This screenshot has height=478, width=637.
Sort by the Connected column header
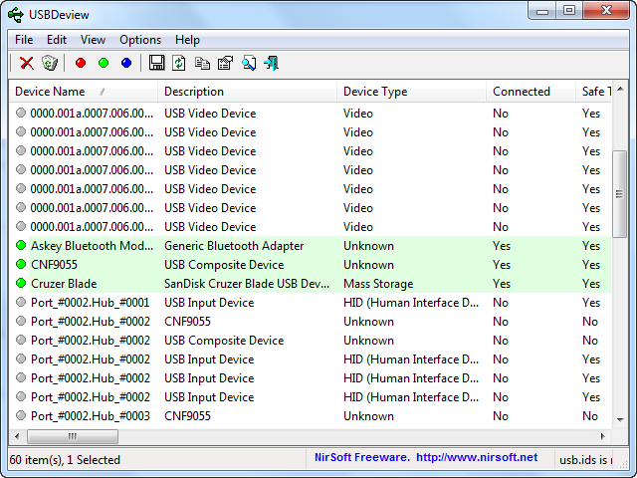[x=531, y=92]
